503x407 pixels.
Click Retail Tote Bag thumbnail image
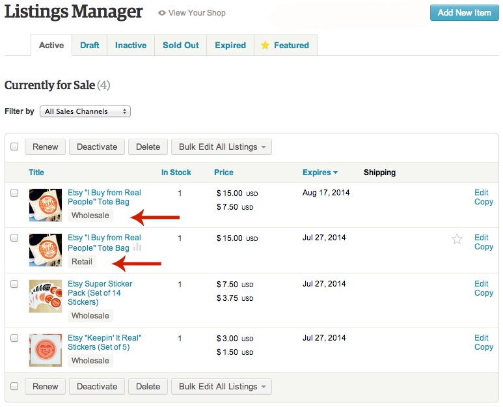46,250
